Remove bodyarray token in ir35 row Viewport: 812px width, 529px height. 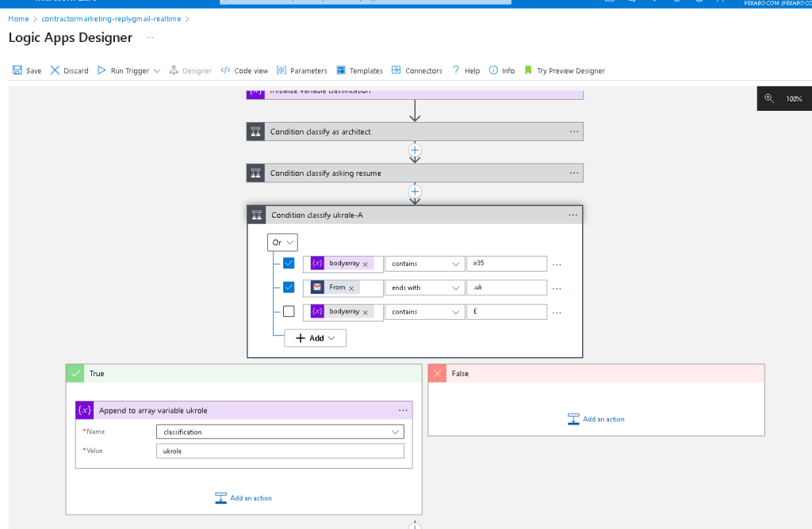365,264
